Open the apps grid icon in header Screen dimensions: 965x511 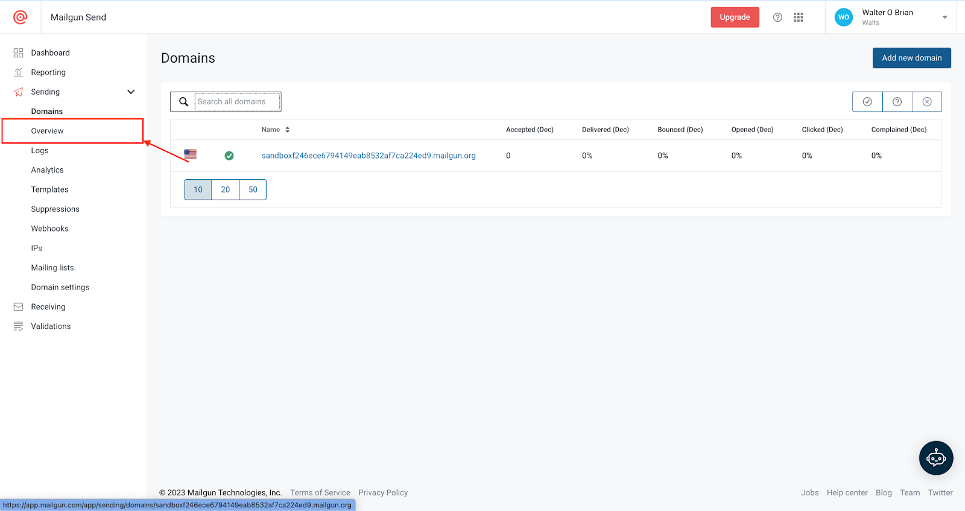[x=799, y=17]
